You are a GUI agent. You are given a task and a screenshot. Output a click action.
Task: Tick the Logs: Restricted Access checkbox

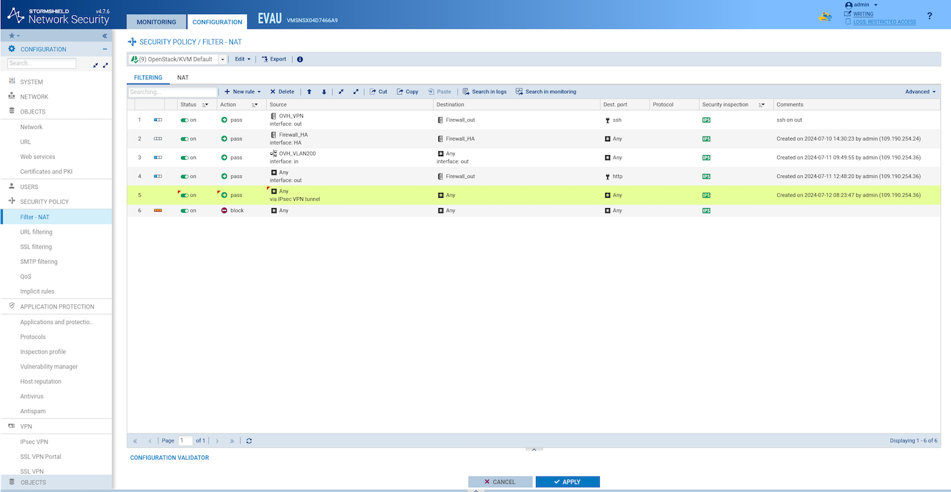click(848, 22)
